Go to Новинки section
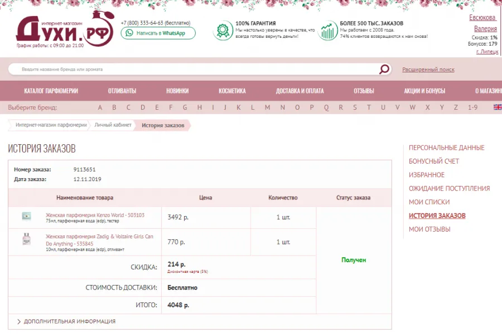The width and height of the screenshot is (502, 334). tap(177, 91)
